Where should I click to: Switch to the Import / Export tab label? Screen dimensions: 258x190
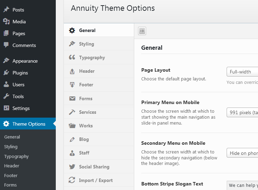pyautogui.click(x=96, y=181)
